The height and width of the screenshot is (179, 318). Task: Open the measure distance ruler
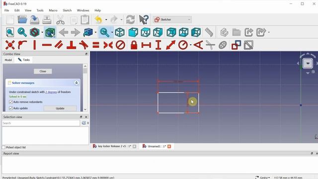coord(209,32)
